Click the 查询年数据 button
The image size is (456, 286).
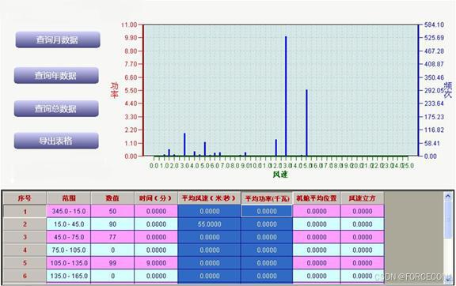click(x=56, y=76)
